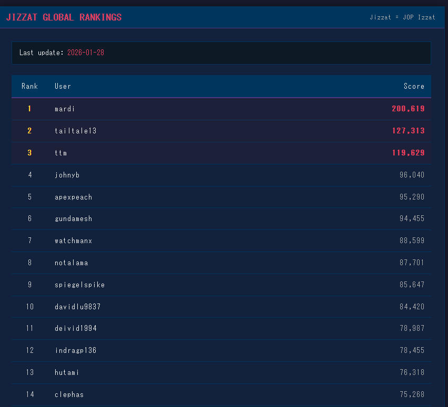Image resolution: width=448 pixels, height=407 pixels.
Task: Select user mardi in the rankings
Action: click(x=65, y=109)
